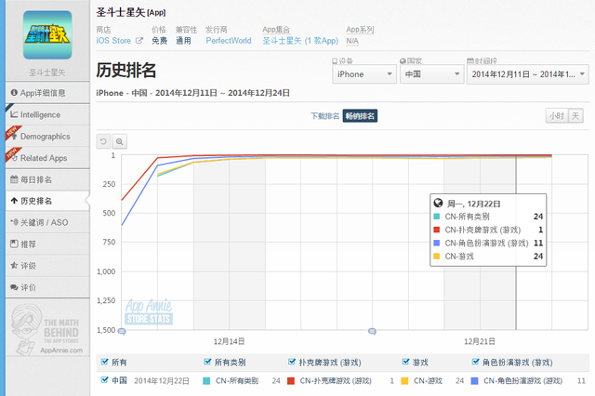Click the 圣斗士星矢 name under app icon
This screenshot has height=396, width=595.
(x=47, y=73)
